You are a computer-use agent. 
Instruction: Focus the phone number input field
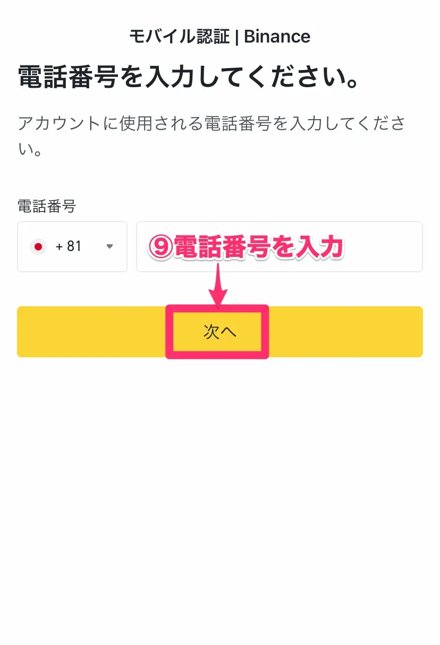click(x=280, y=247)
